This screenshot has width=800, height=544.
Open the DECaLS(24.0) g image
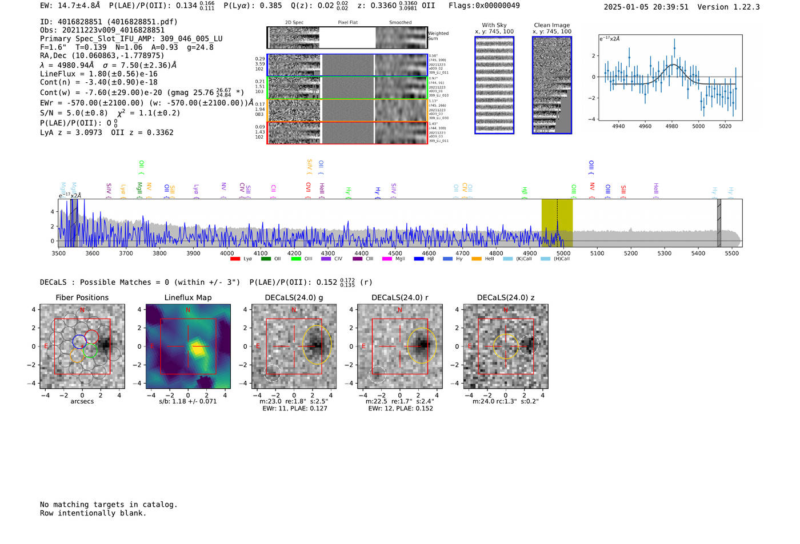294,346
